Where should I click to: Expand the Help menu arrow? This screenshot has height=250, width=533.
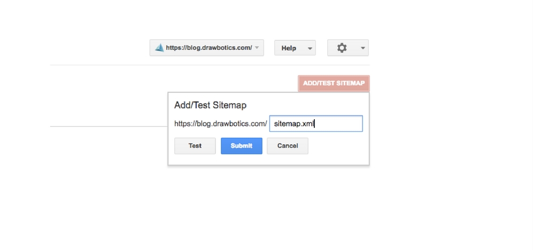tap(310, 48)
